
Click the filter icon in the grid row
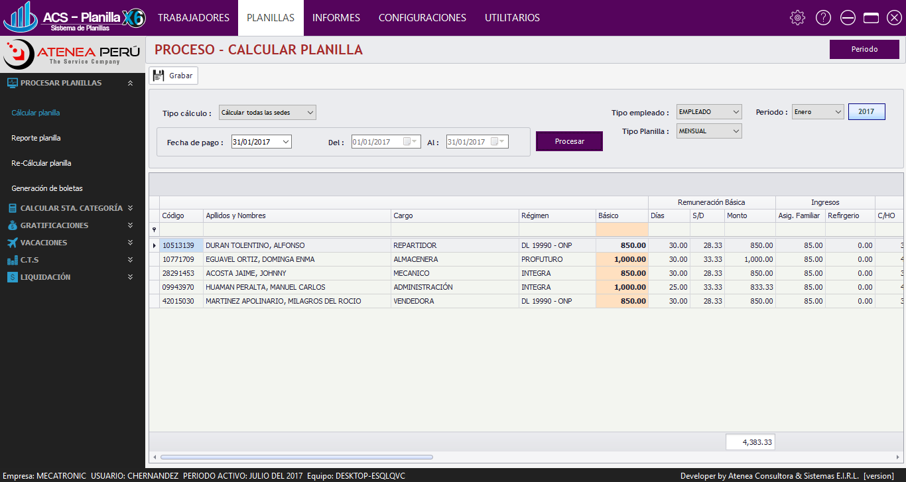[x=154, y=229]
